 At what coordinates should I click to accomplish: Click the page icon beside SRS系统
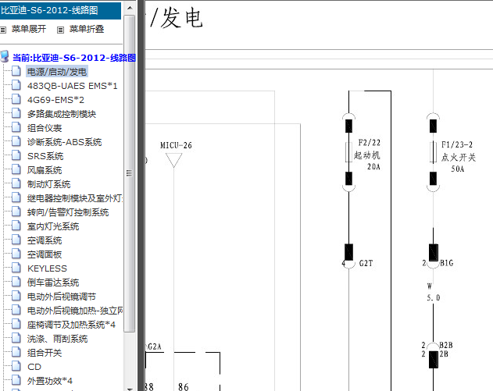click(16, 155)
